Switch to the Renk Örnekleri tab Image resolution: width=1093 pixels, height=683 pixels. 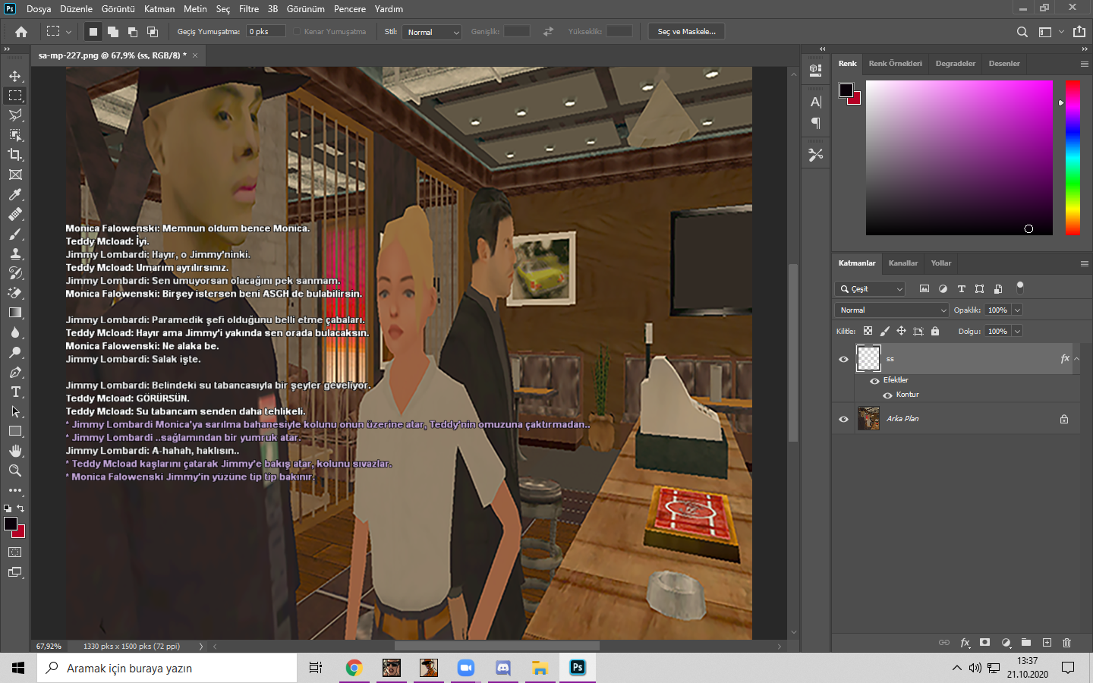pyautogui.click(x=896, y=64)
